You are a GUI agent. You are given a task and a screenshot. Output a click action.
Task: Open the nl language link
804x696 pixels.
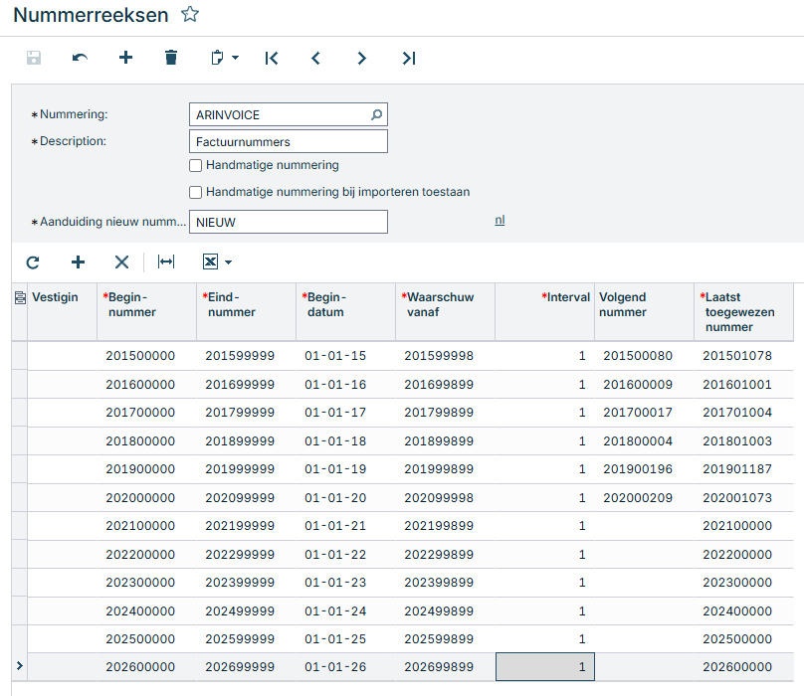tap(500, 221)
